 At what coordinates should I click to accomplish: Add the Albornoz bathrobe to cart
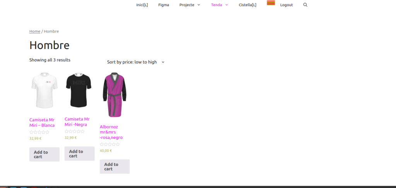114,167
